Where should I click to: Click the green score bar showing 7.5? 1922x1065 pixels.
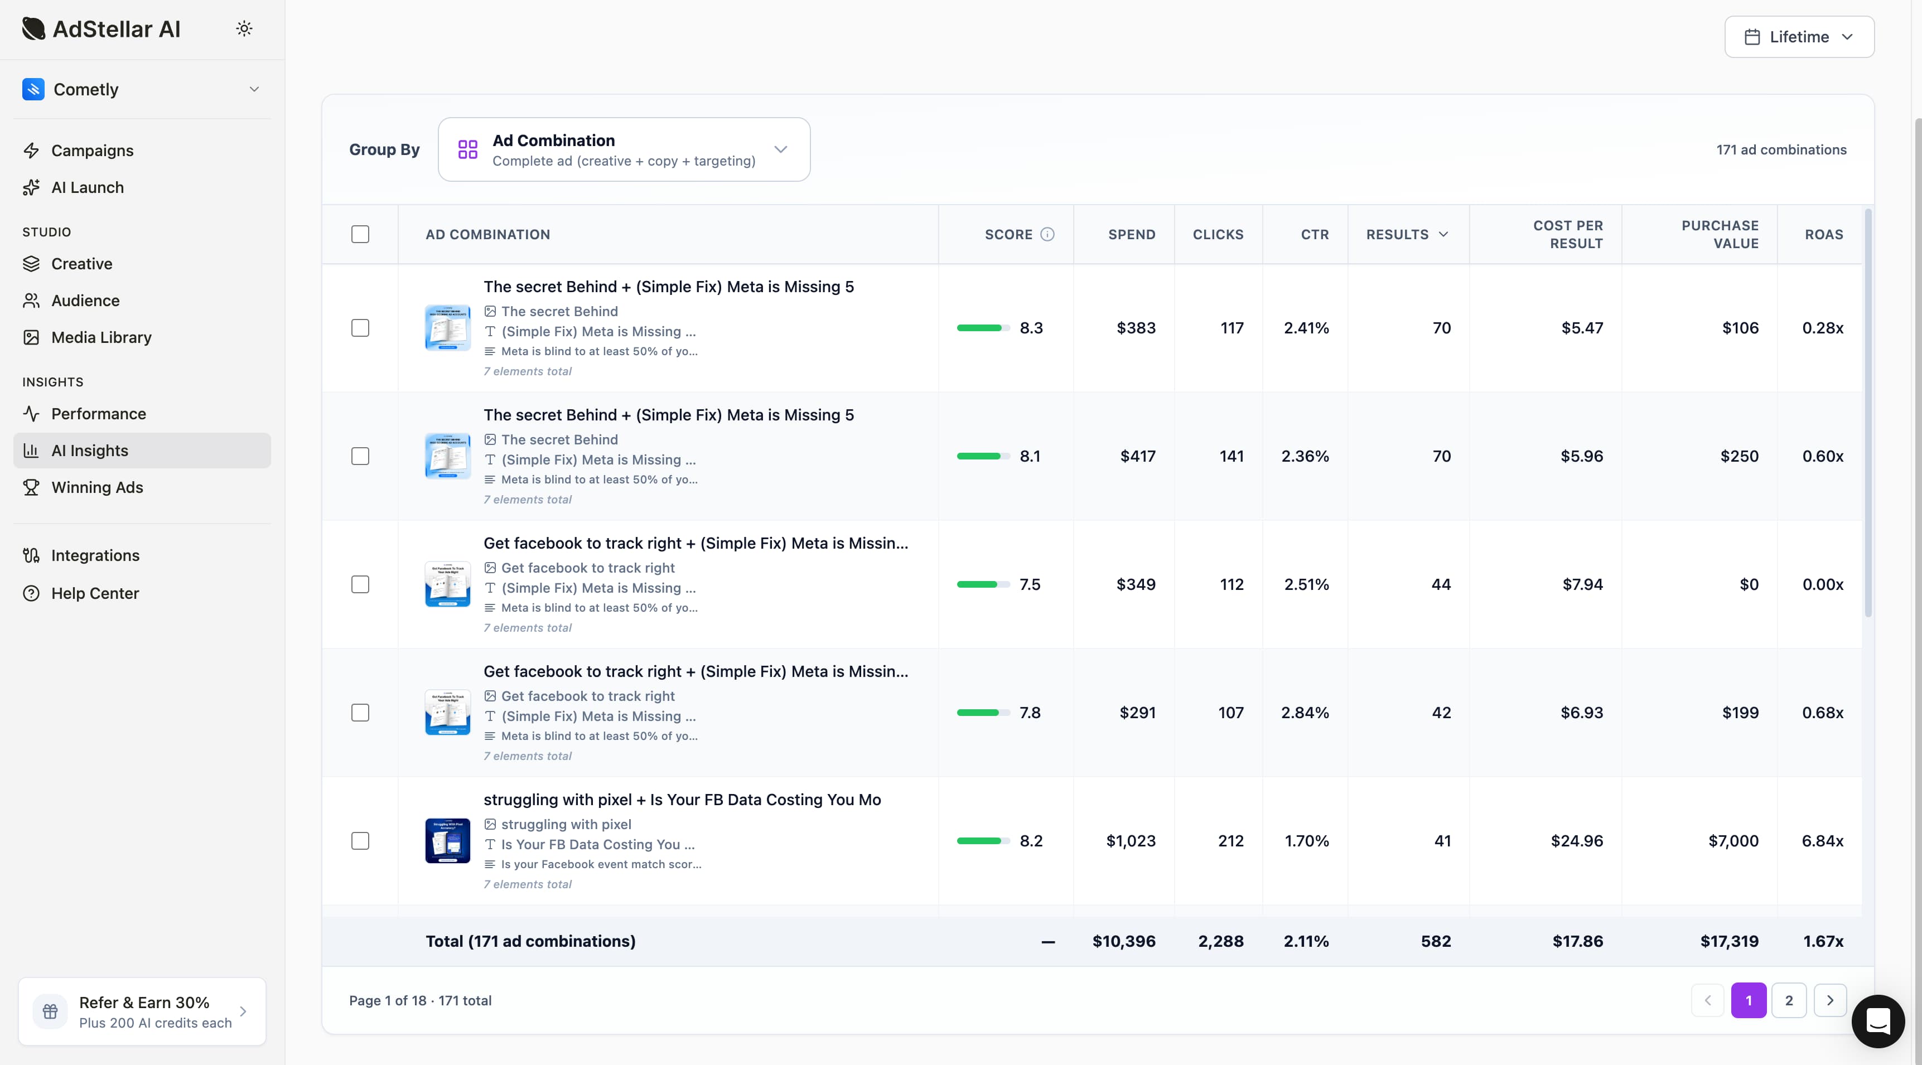[978, 584]
